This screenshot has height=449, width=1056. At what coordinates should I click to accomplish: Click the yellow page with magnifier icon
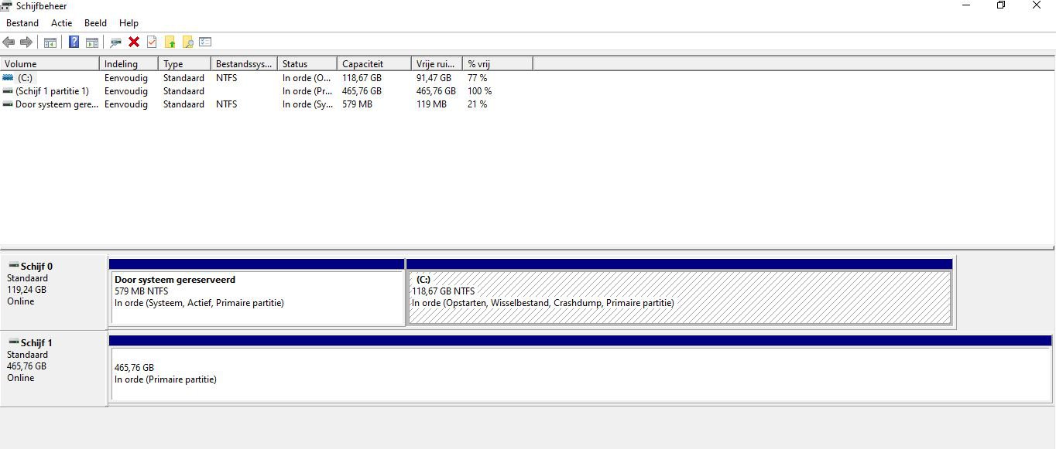(x=187, y=42)
